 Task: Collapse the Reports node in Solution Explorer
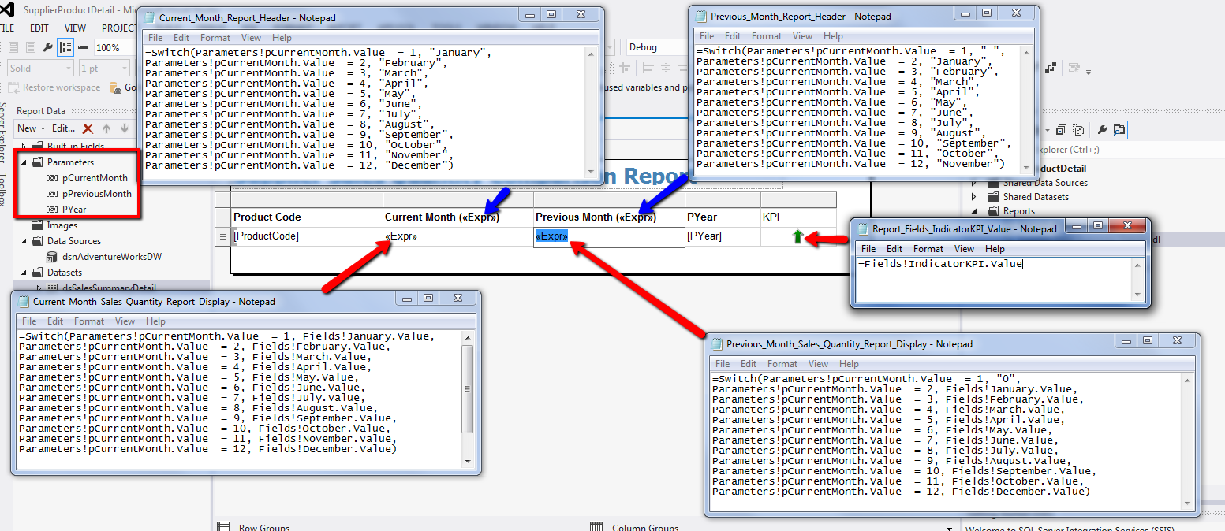click(x=974, y=211)
